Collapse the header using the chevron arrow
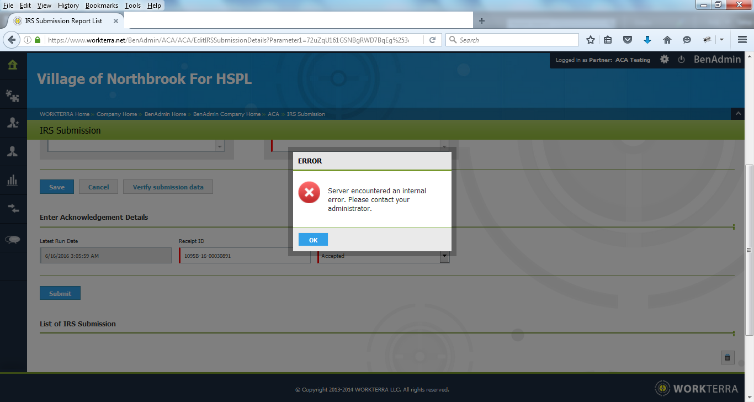 pyautogui.click(x=737, y=114)
